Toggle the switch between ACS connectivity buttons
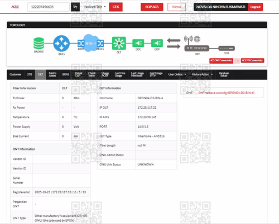The width and height of the screenshot is (279, 224). (237, 61)
